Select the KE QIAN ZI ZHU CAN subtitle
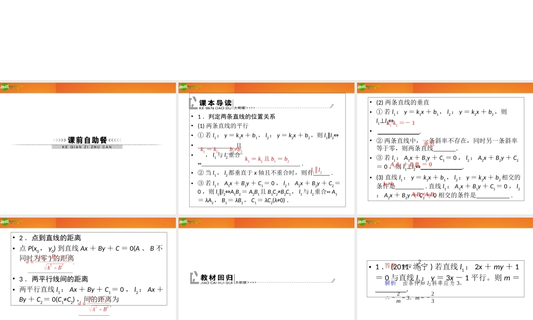The width and height of the screenshot is (533, 320). (x=87, y=147)
